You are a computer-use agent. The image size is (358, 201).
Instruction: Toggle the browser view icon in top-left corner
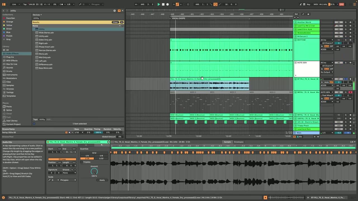3,4
